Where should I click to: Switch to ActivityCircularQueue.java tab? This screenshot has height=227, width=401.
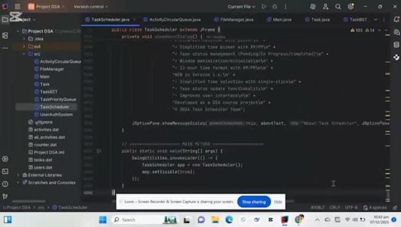click(172, 19)
